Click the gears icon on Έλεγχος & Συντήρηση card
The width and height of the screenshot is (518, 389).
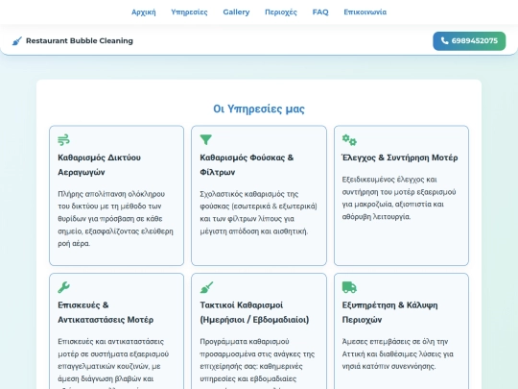[x=349, y=140]
